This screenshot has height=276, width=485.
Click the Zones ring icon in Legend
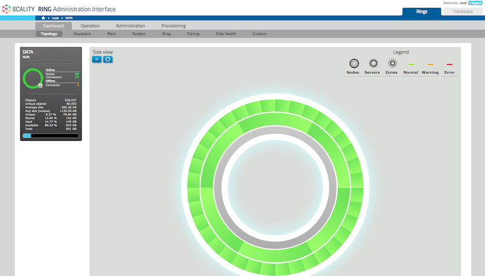(392, 63)
